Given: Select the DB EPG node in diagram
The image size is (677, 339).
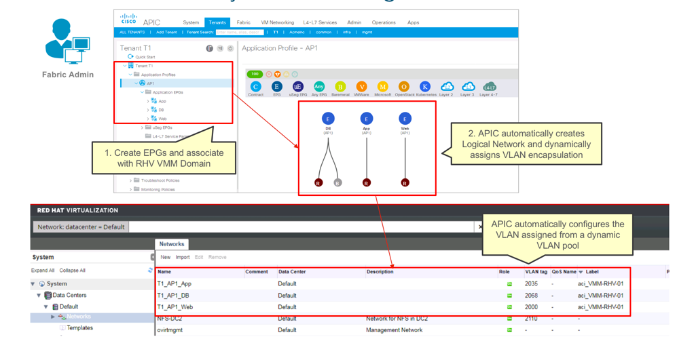Looking at the screenshot, I should [328, 119].
